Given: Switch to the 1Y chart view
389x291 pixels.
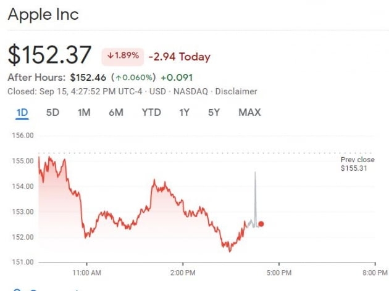Looking at the screenshot, I should 184,112.
